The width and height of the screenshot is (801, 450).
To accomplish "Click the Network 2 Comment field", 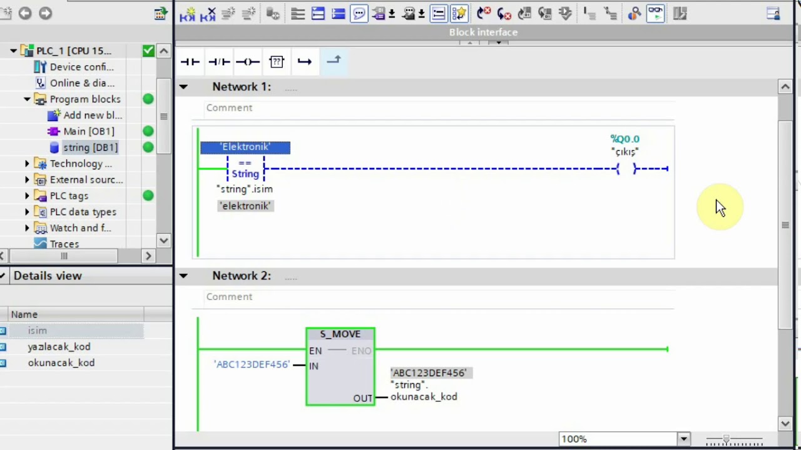I will (x=440, y=297).
